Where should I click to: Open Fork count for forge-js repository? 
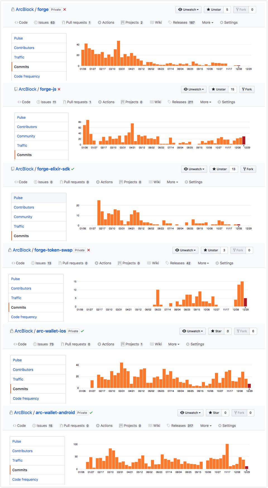247,89
